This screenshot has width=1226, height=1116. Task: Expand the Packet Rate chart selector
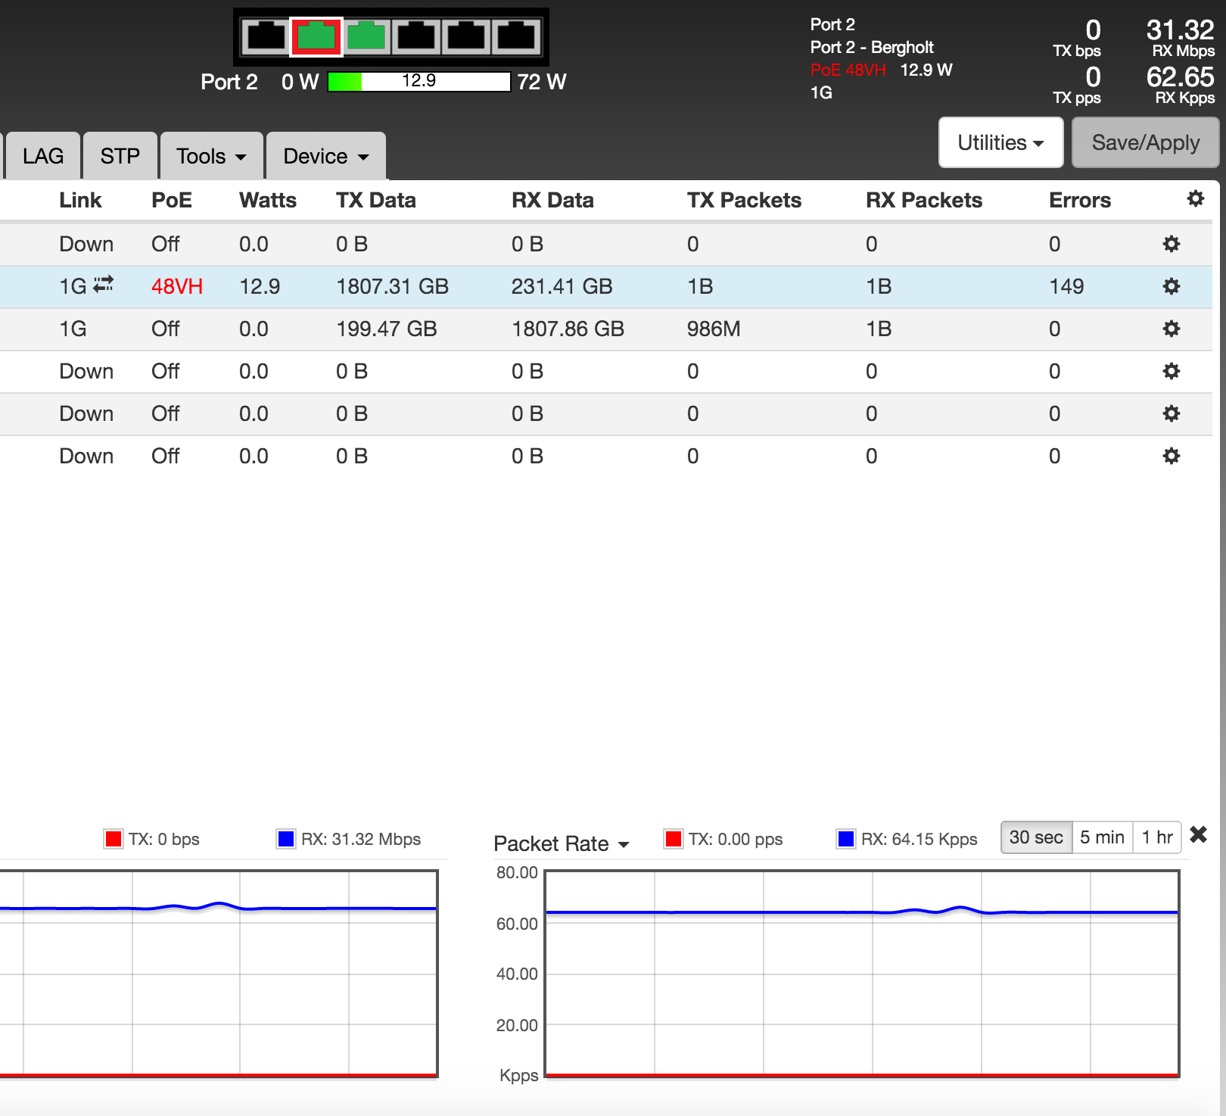pyautogui.click(x=561, y=843)
